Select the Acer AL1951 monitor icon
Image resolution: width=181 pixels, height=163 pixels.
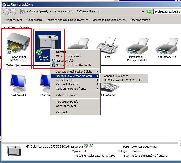pyautogui.click(x=18, y=83)
